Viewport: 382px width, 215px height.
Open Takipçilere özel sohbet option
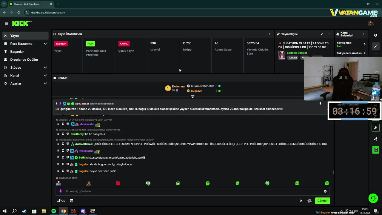tap(351, 53)
